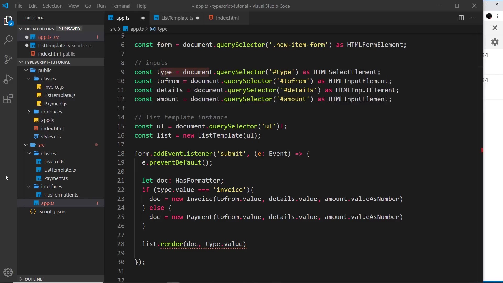Viewport: 503px width, 283px height.
Task: Open app.ts src in Open Editors
Action: point(61,37)
